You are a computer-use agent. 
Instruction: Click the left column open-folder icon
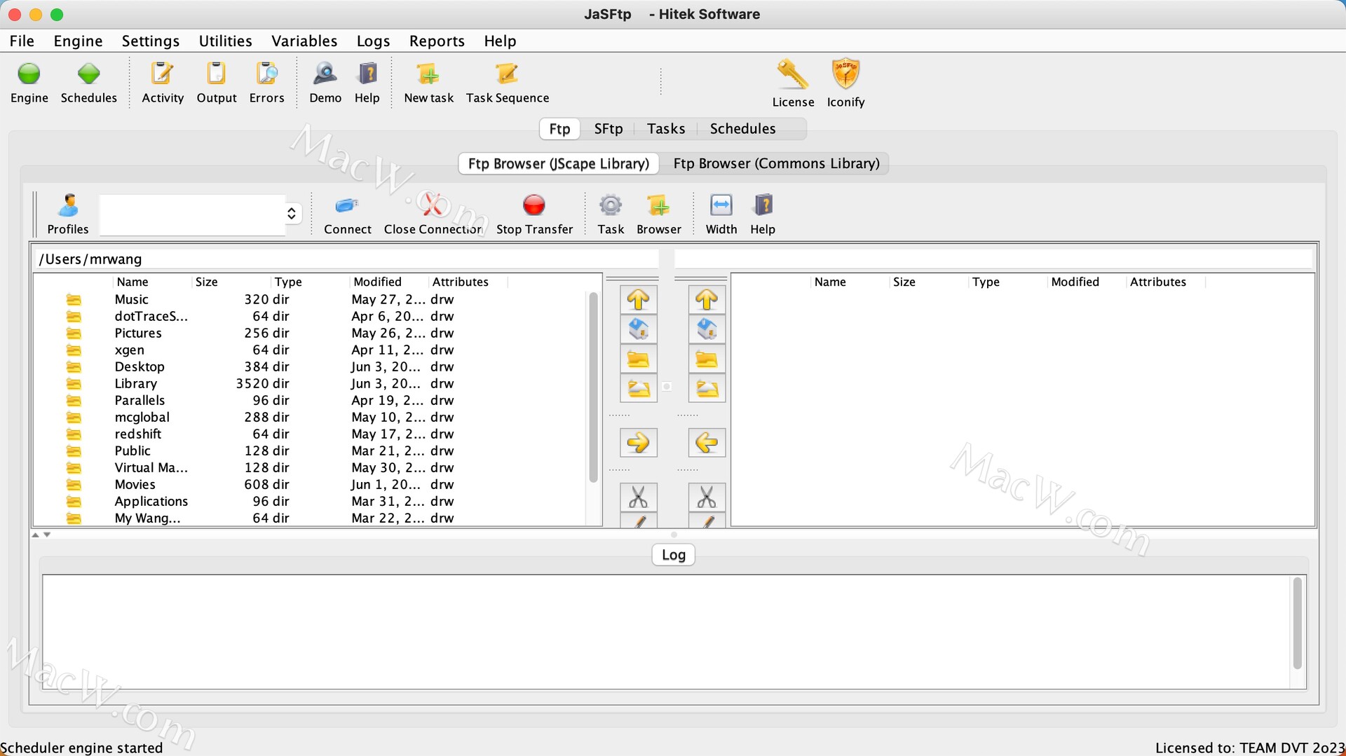[638, 388]
